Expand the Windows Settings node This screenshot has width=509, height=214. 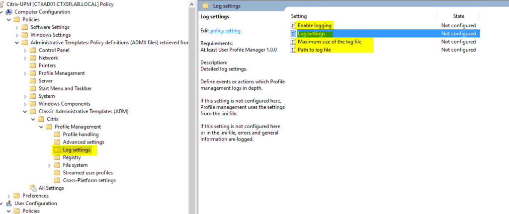tap(17, 35)
